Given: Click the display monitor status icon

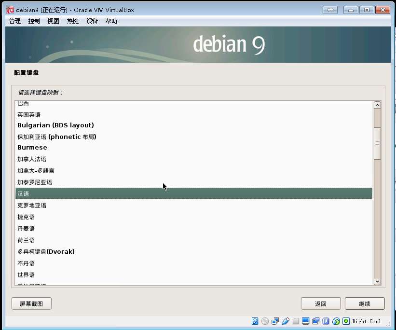Looking at the screenshot, I should [x=306, y=321].
